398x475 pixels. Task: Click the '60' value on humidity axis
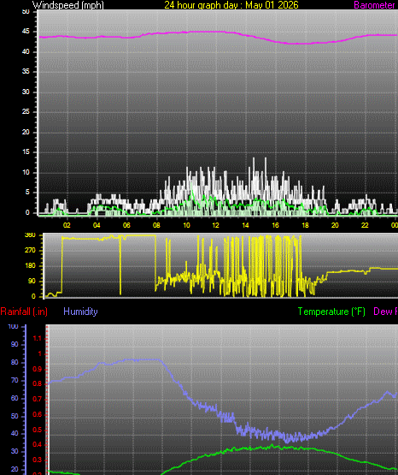pyautogui.click(x=15, y=398)
